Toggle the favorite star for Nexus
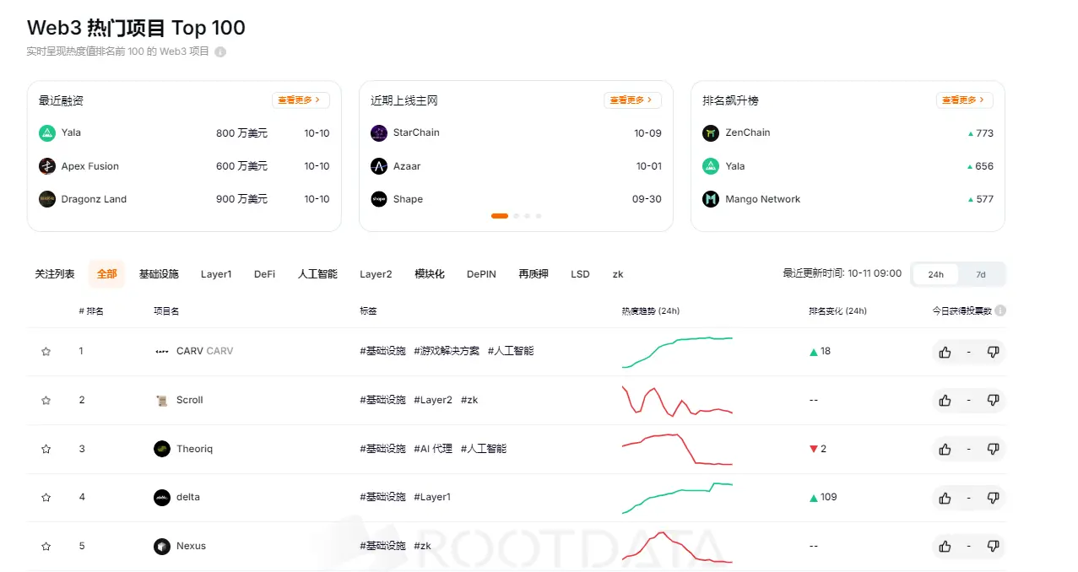The height and width of the screenshot is (572, 1078). [45, 546]
